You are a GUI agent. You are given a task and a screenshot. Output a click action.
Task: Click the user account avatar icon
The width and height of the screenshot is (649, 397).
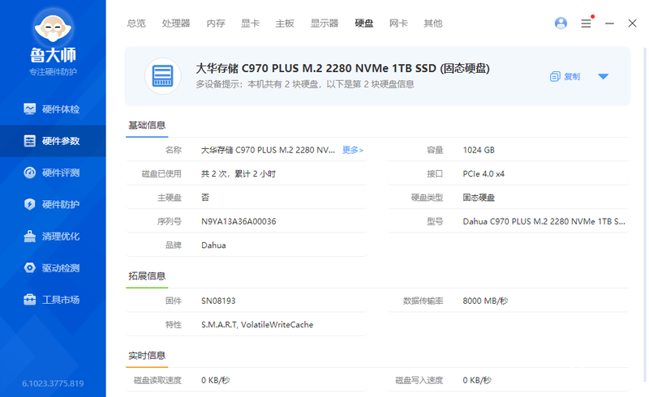pyautogui.click(x=561, y=23)
